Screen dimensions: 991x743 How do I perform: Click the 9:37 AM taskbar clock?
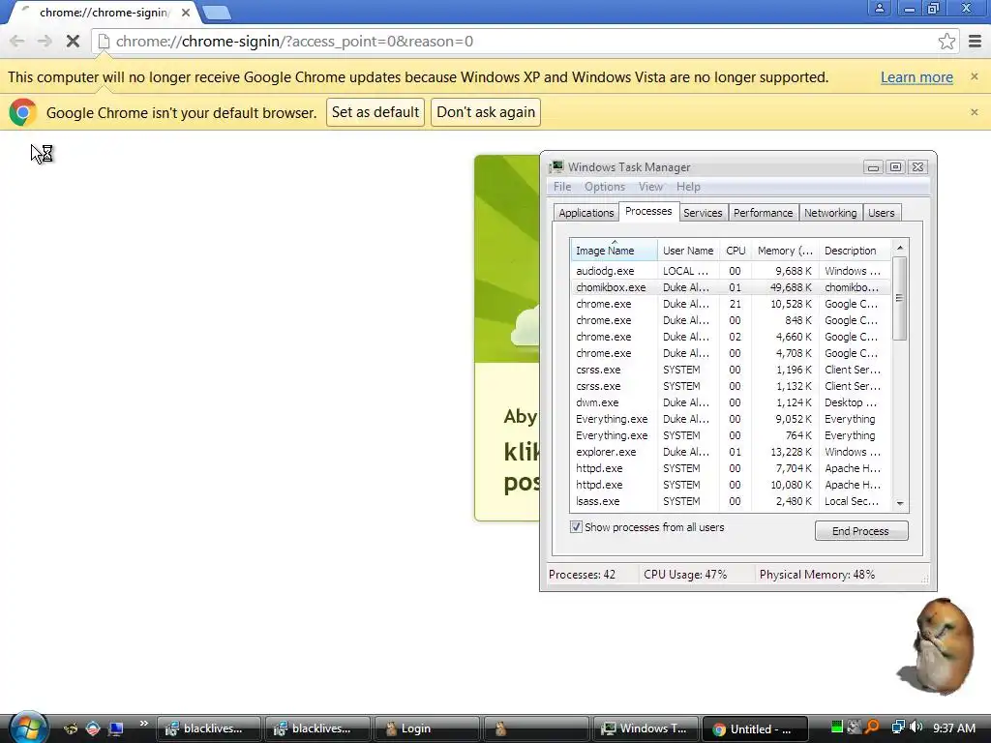point(953,728)
